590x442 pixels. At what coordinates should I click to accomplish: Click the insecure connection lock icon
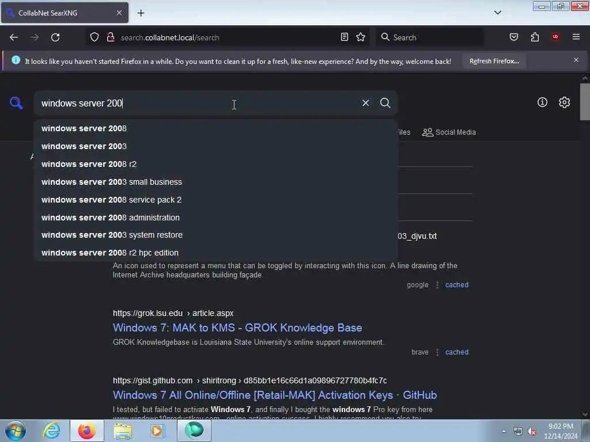pos(110,37)
